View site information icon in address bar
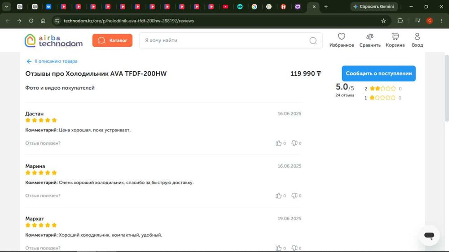Image resolution: width=449 pixels, height=252 pixels. [57, 21]
